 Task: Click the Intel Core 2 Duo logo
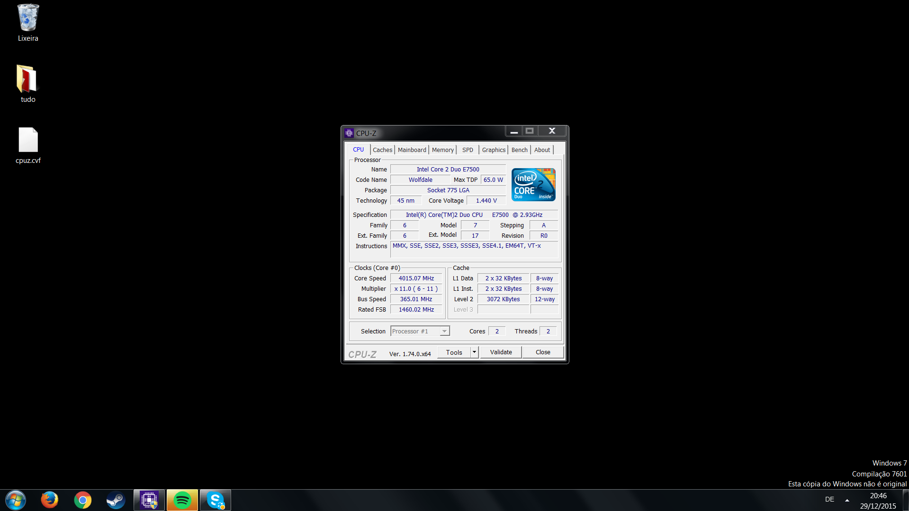point(533,185)
